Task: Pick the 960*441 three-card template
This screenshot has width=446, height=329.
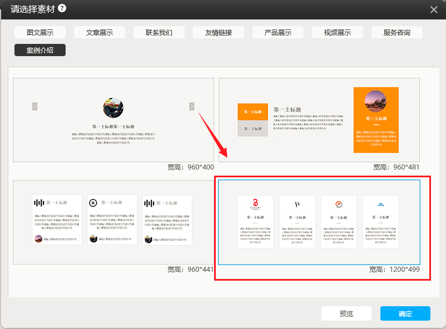Action: click(x=113, y=222)
